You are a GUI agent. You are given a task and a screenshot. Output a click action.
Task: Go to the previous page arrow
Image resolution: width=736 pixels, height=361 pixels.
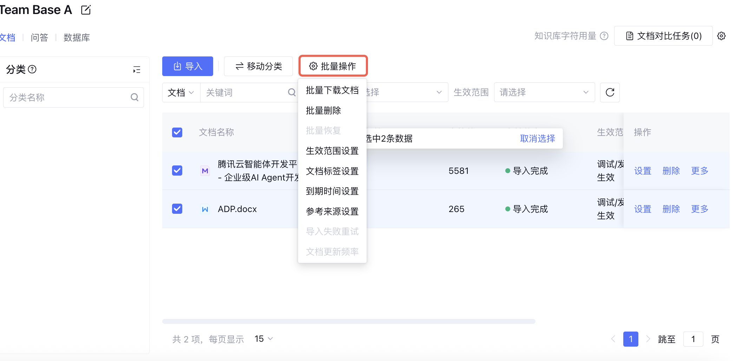click(613, 339)
